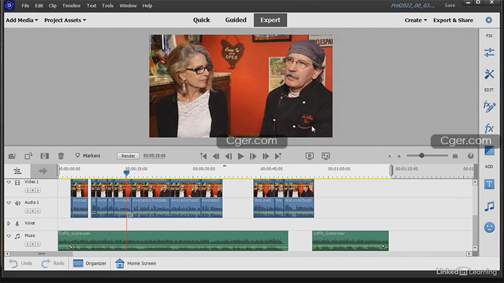Open the timeline track options icon
This screenshot has height=283, width=504.
pos(17,171)
